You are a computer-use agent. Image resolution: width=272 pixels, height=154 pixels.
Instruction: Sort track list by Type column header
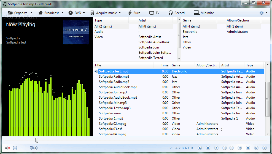[254, 65]
